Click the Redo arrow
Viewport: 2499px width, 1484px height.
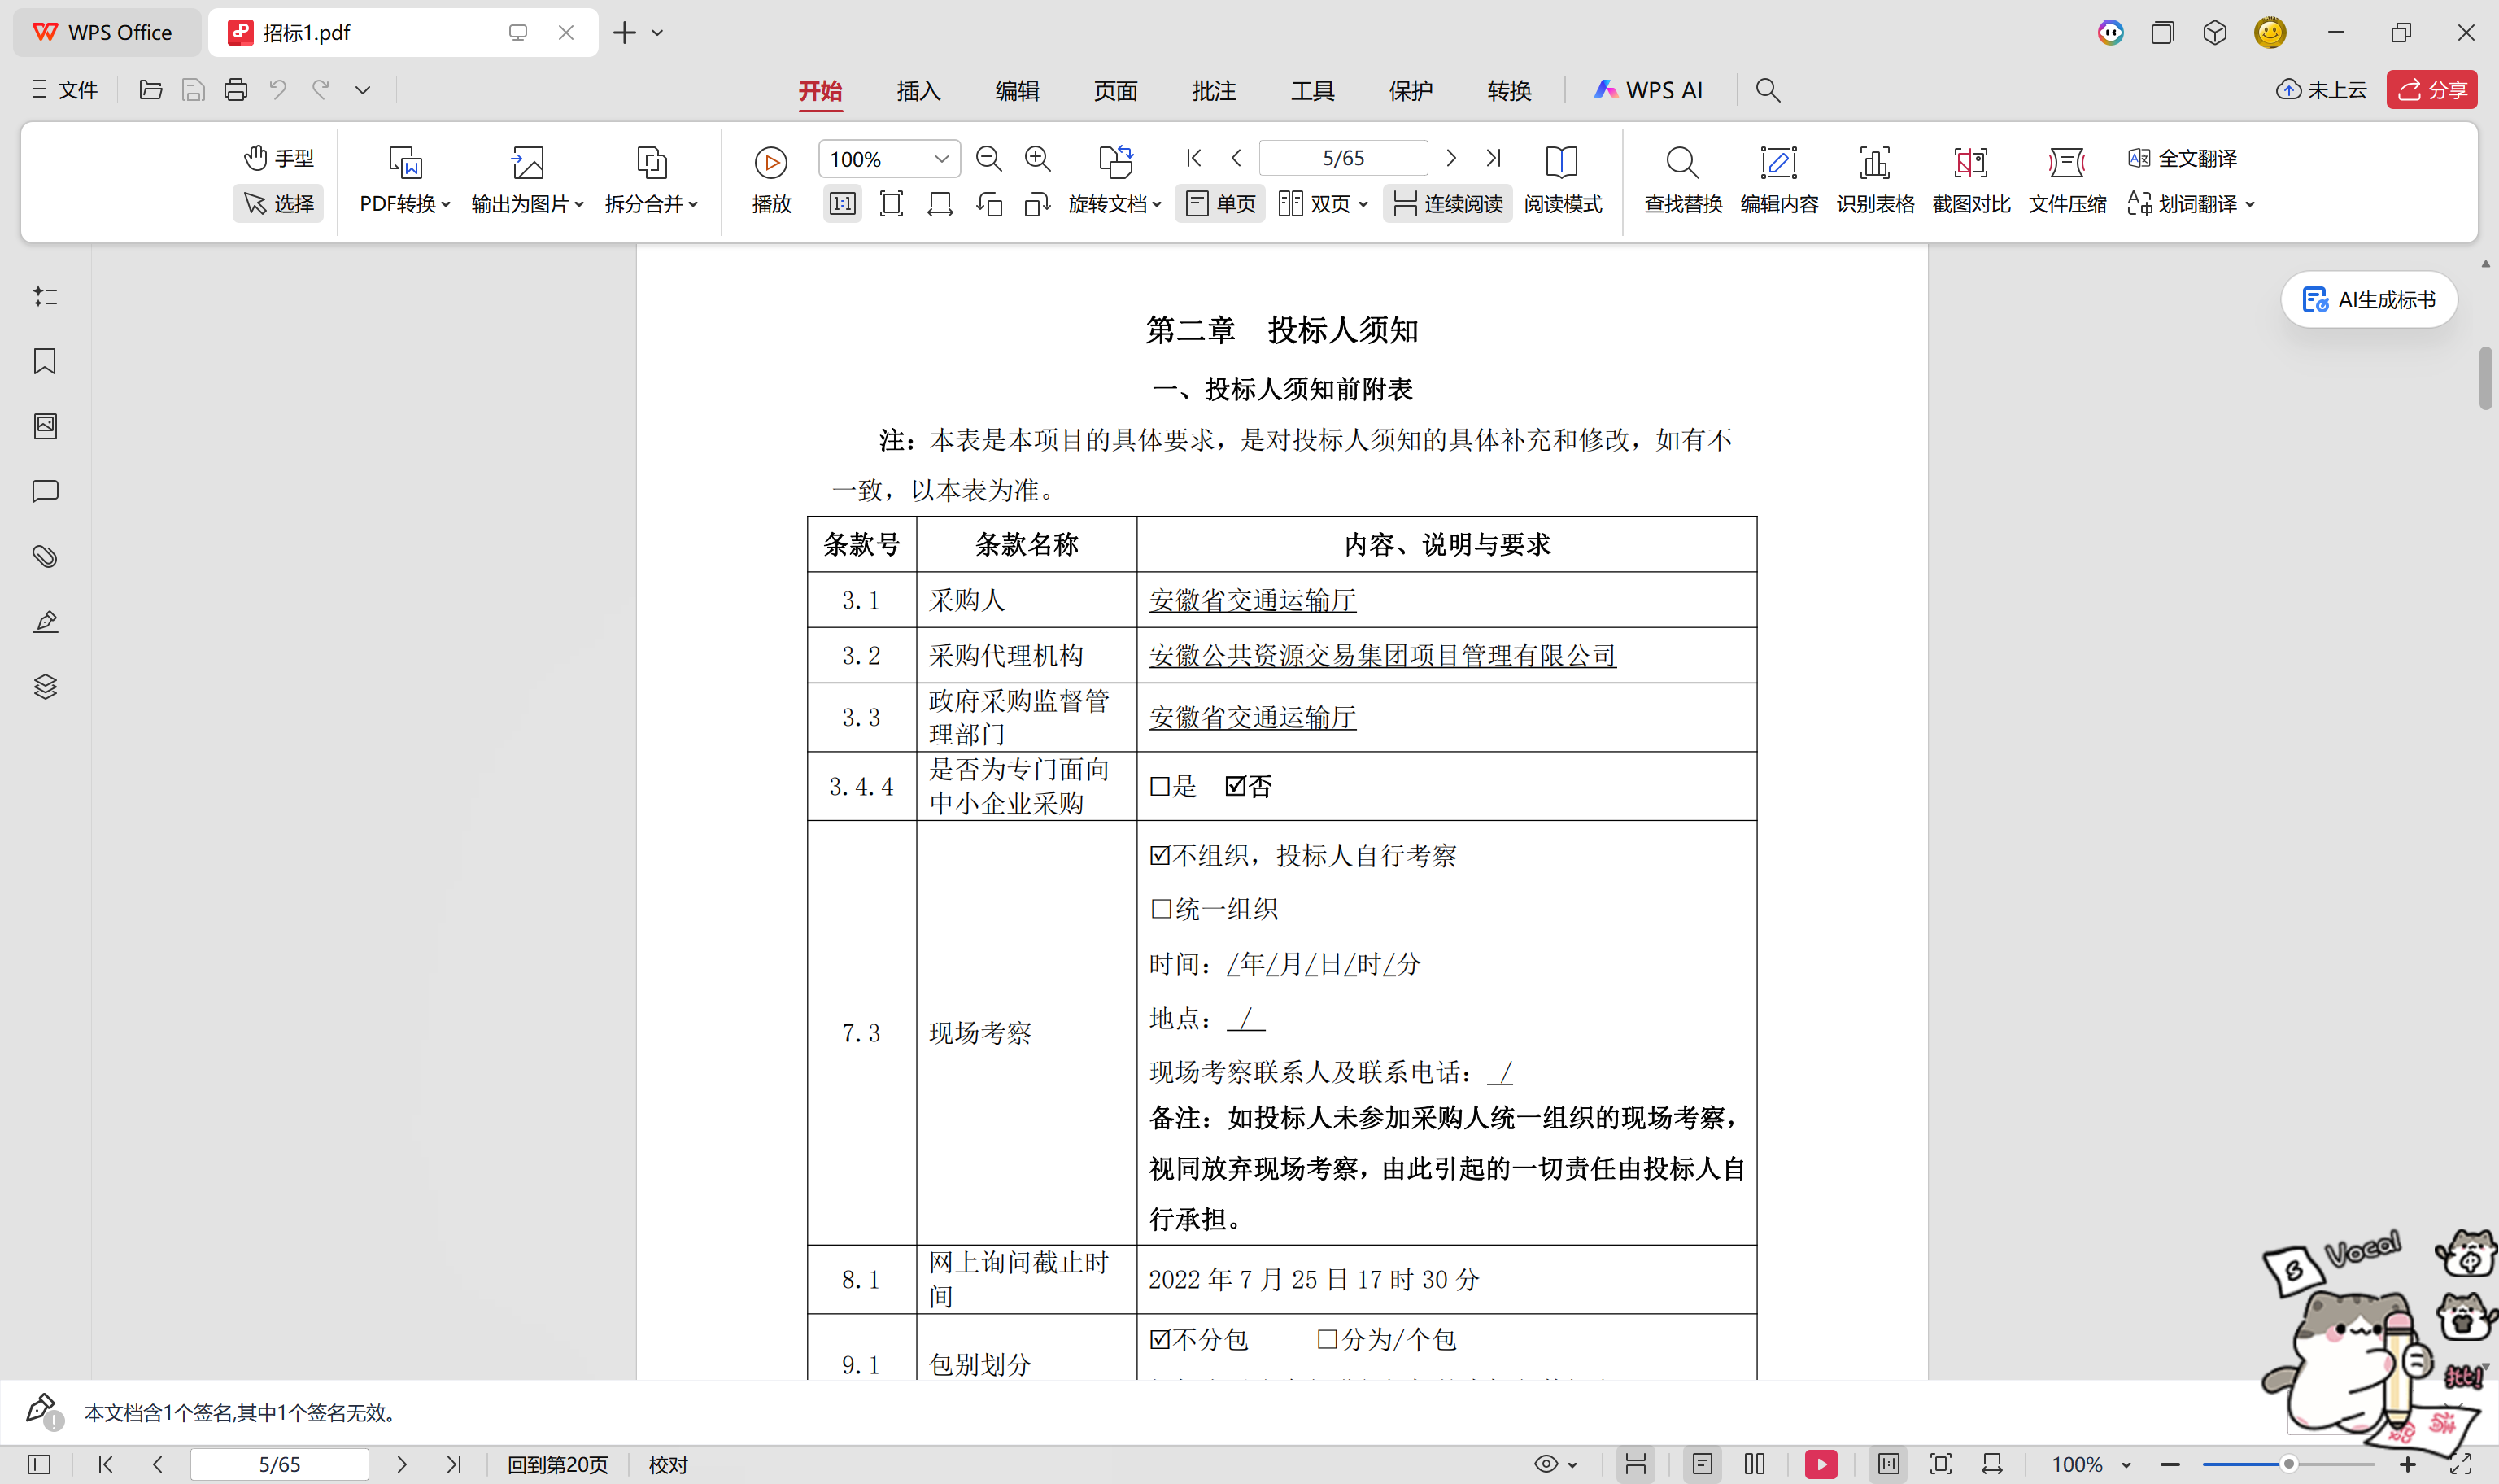pyautogui.click(x=320, y=90)
